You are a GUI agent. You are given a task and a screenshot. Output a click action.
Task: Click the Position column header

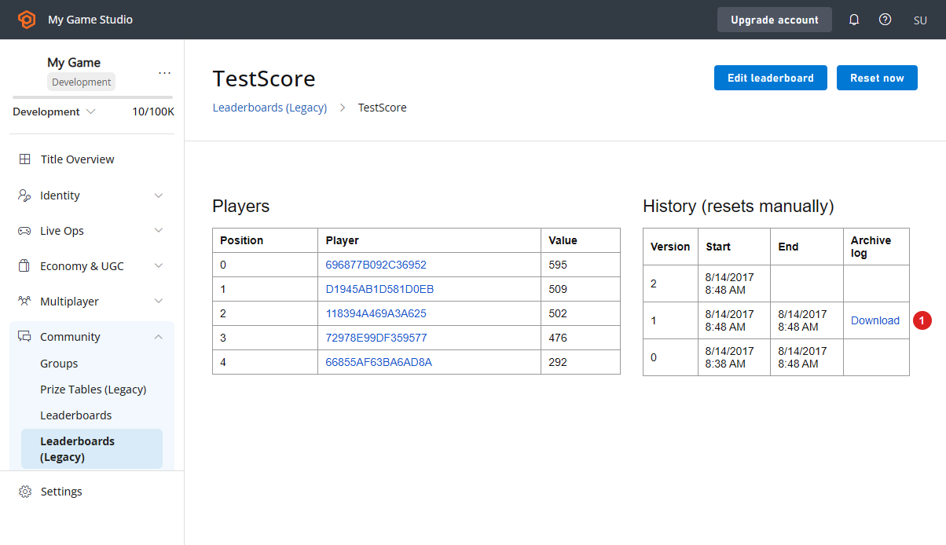point(266,240)
